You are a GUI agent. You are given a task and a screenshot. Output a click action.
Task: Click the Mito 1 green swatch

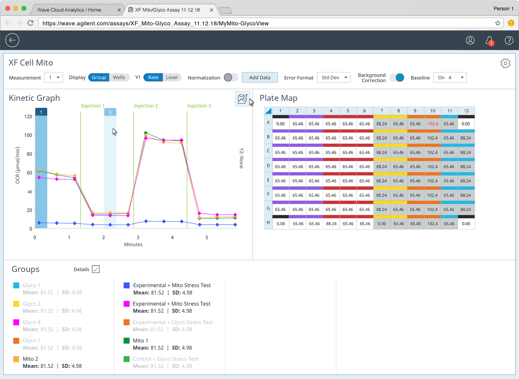tap(127, 340)
